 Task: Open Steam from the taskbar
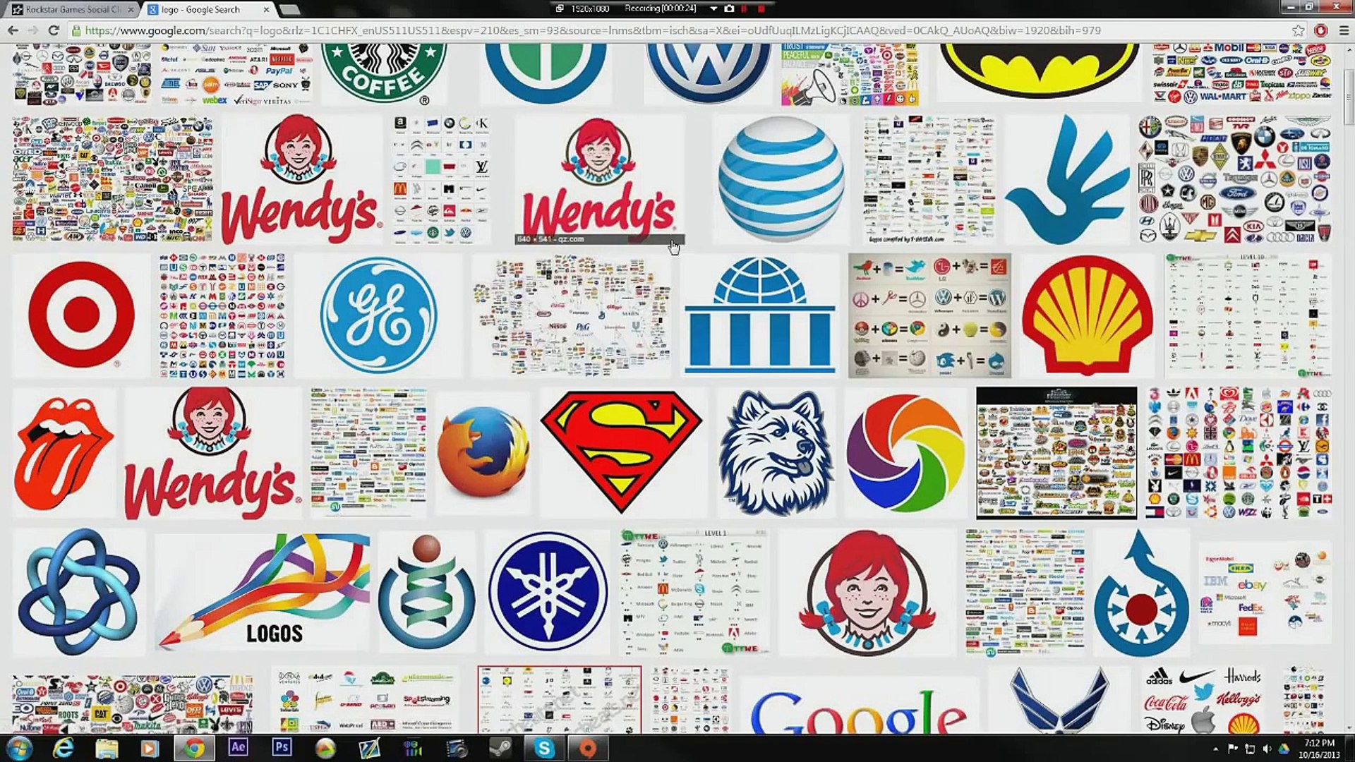(x=500, y=748)
